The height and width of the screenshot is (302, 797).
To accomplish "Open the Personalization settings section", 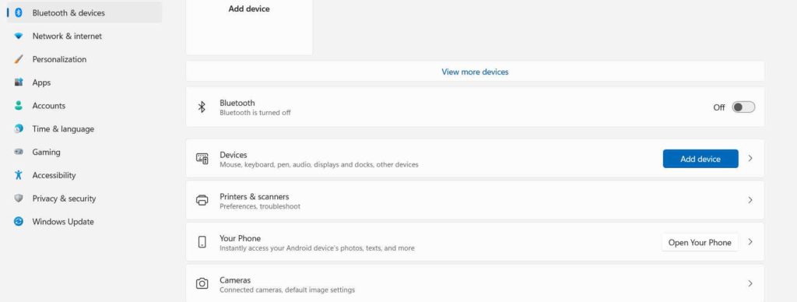I will click(84, 59).
